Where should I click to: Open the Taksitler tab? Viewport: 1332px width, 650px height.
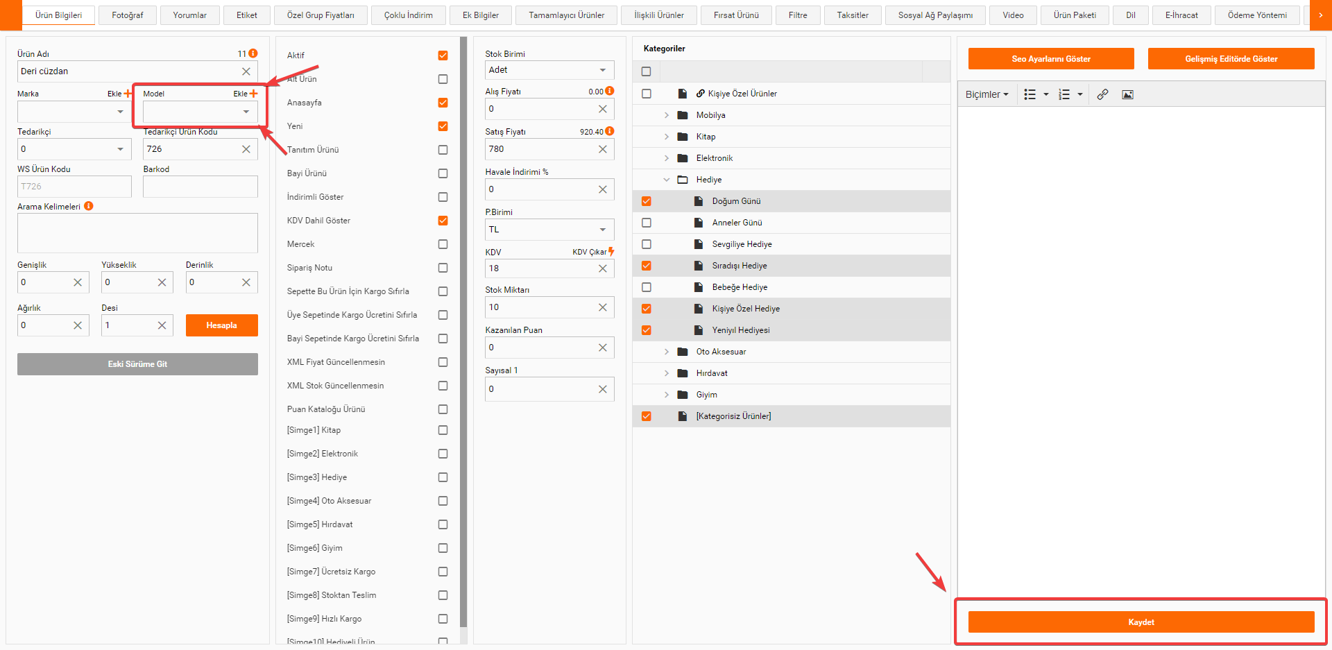coord(853,15)
